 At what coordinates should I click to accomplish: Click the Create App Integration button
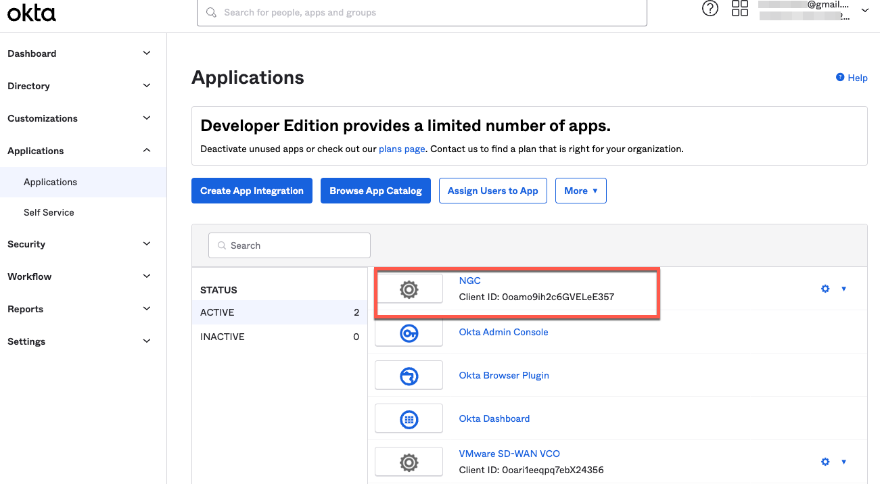[252, 191]
